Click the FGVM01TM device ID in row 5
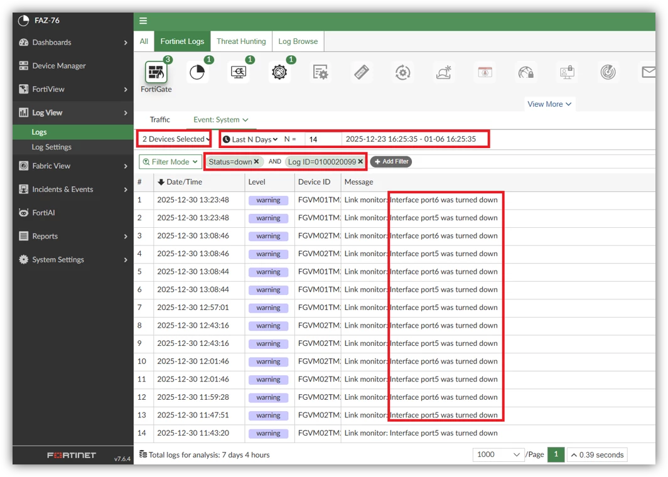 (319, 272)
